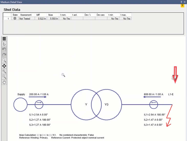
Task: Click the red fault lightning bolt symbol
Action: click(169, 118)
